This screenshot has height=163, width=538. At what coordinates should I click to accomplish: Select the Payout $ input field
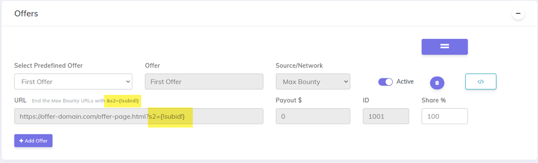click(x=313, y=116)
